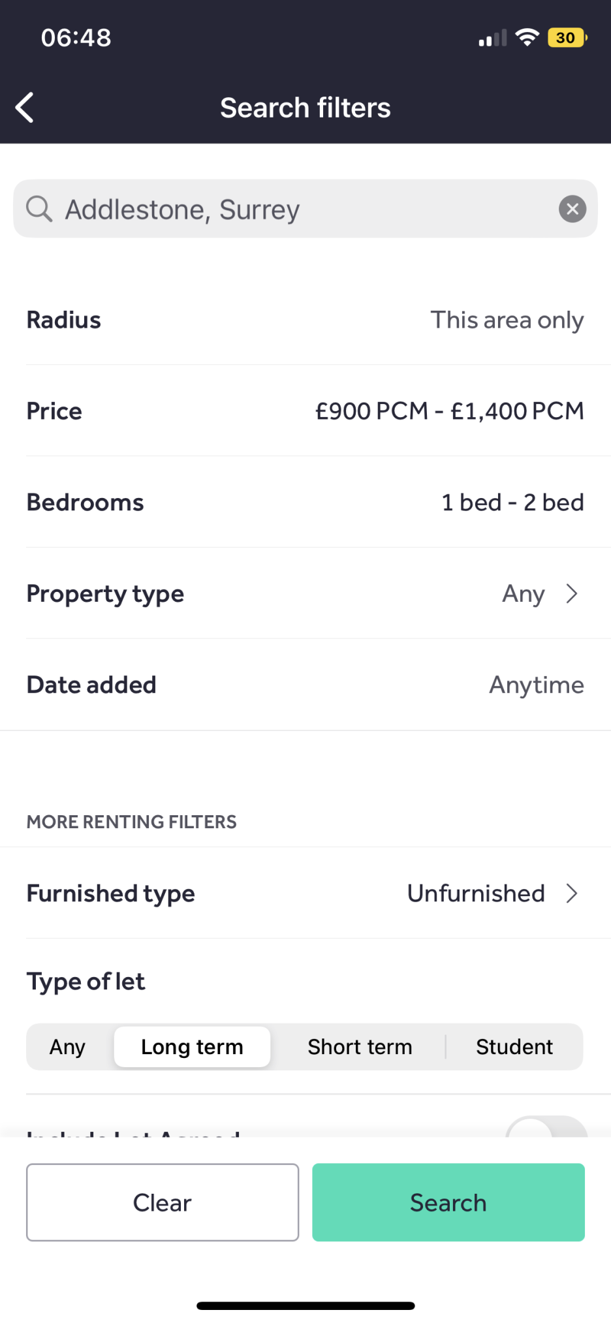Tap the battery indicator icon
Screen dimensions: 611x1323
pyautogui.click(x=567, y=37)
